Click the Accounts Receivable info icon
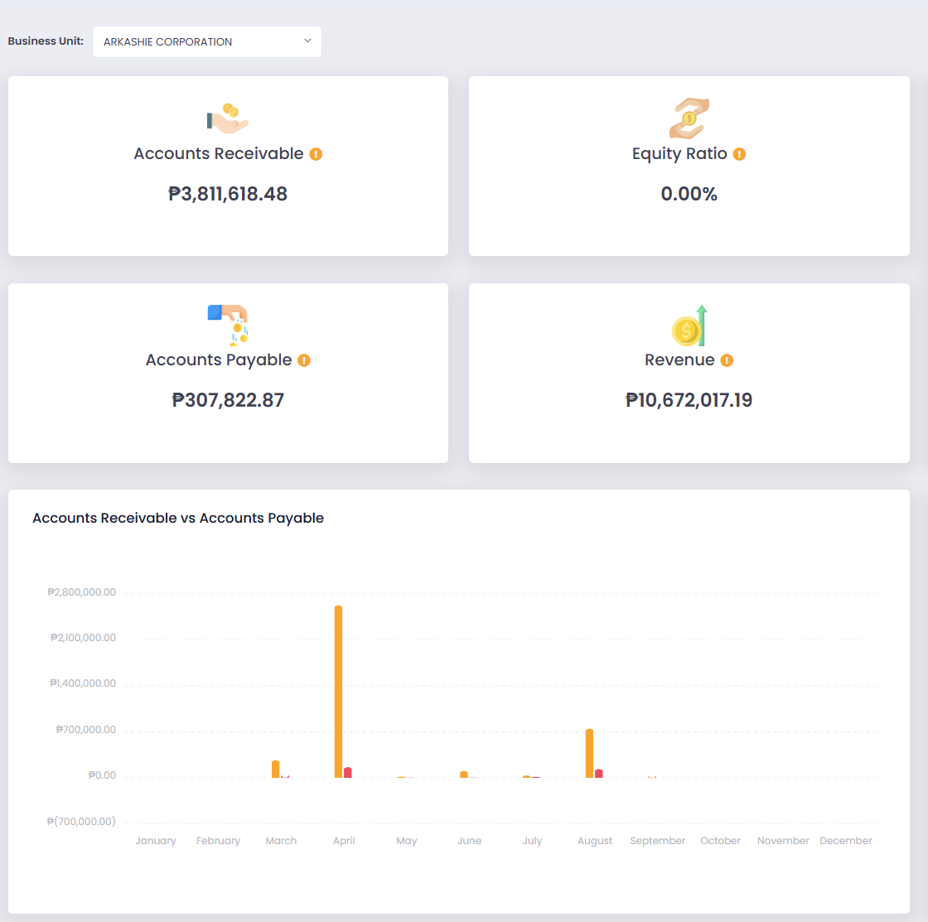 click(316, 154)
